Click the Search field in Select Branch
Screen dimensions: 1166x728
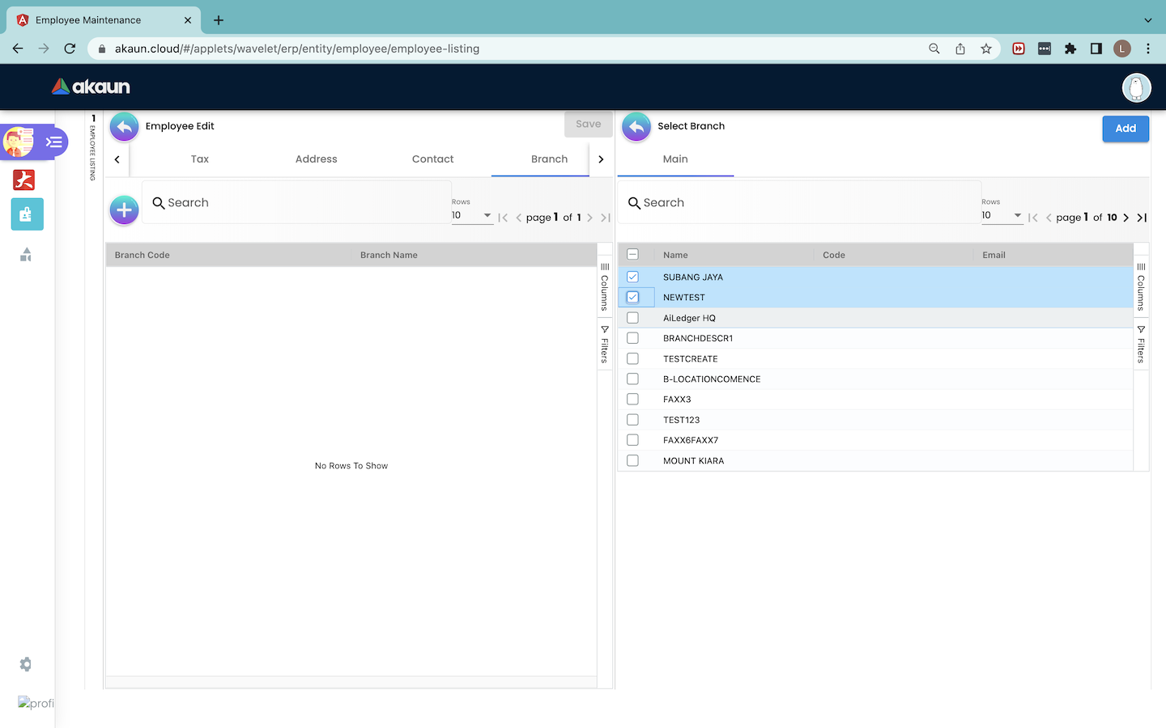point(802,203)
